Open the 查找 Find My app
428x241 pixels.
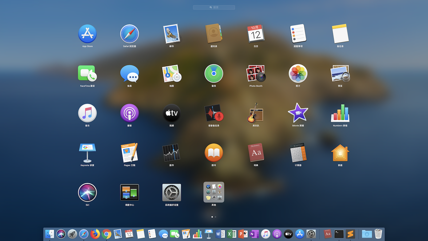pos(214,73)
